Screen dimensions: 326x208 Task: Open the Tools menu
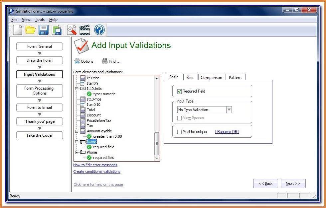[40, 20]
